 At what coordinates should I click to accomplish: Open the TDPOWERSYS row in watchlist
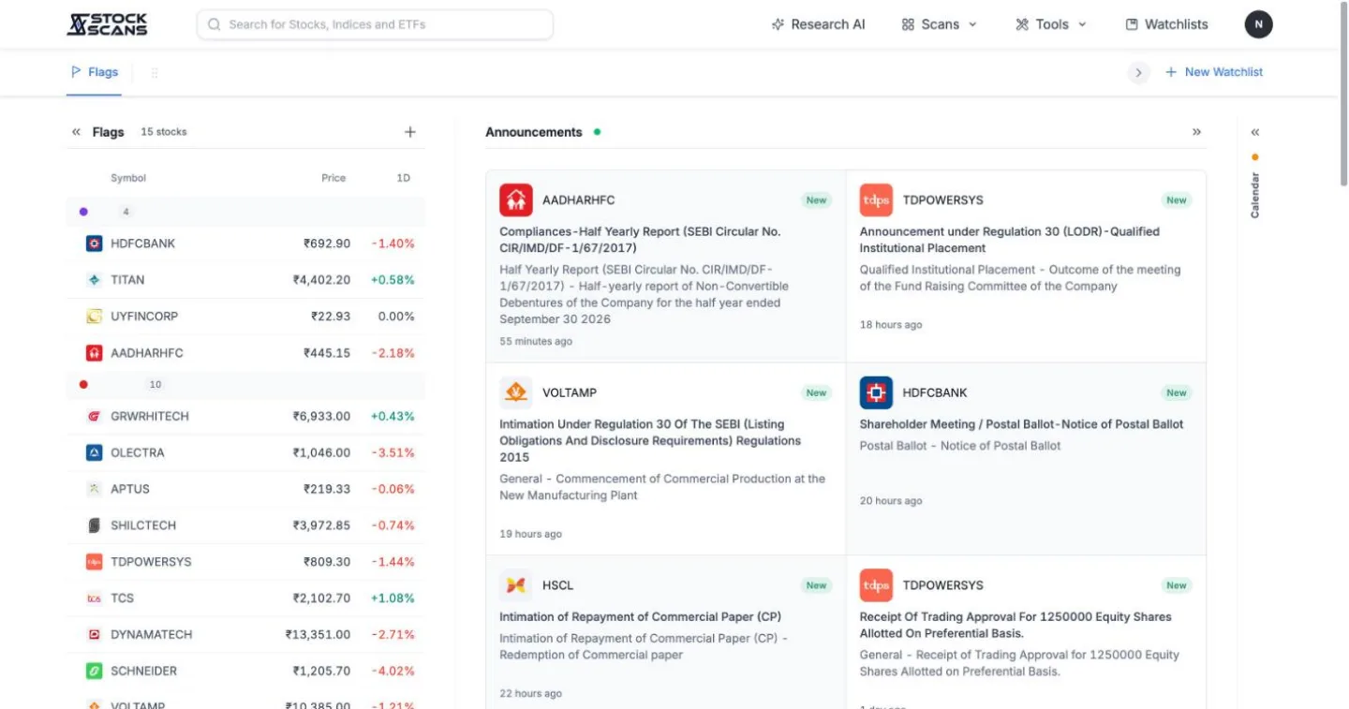click(245, 562)
